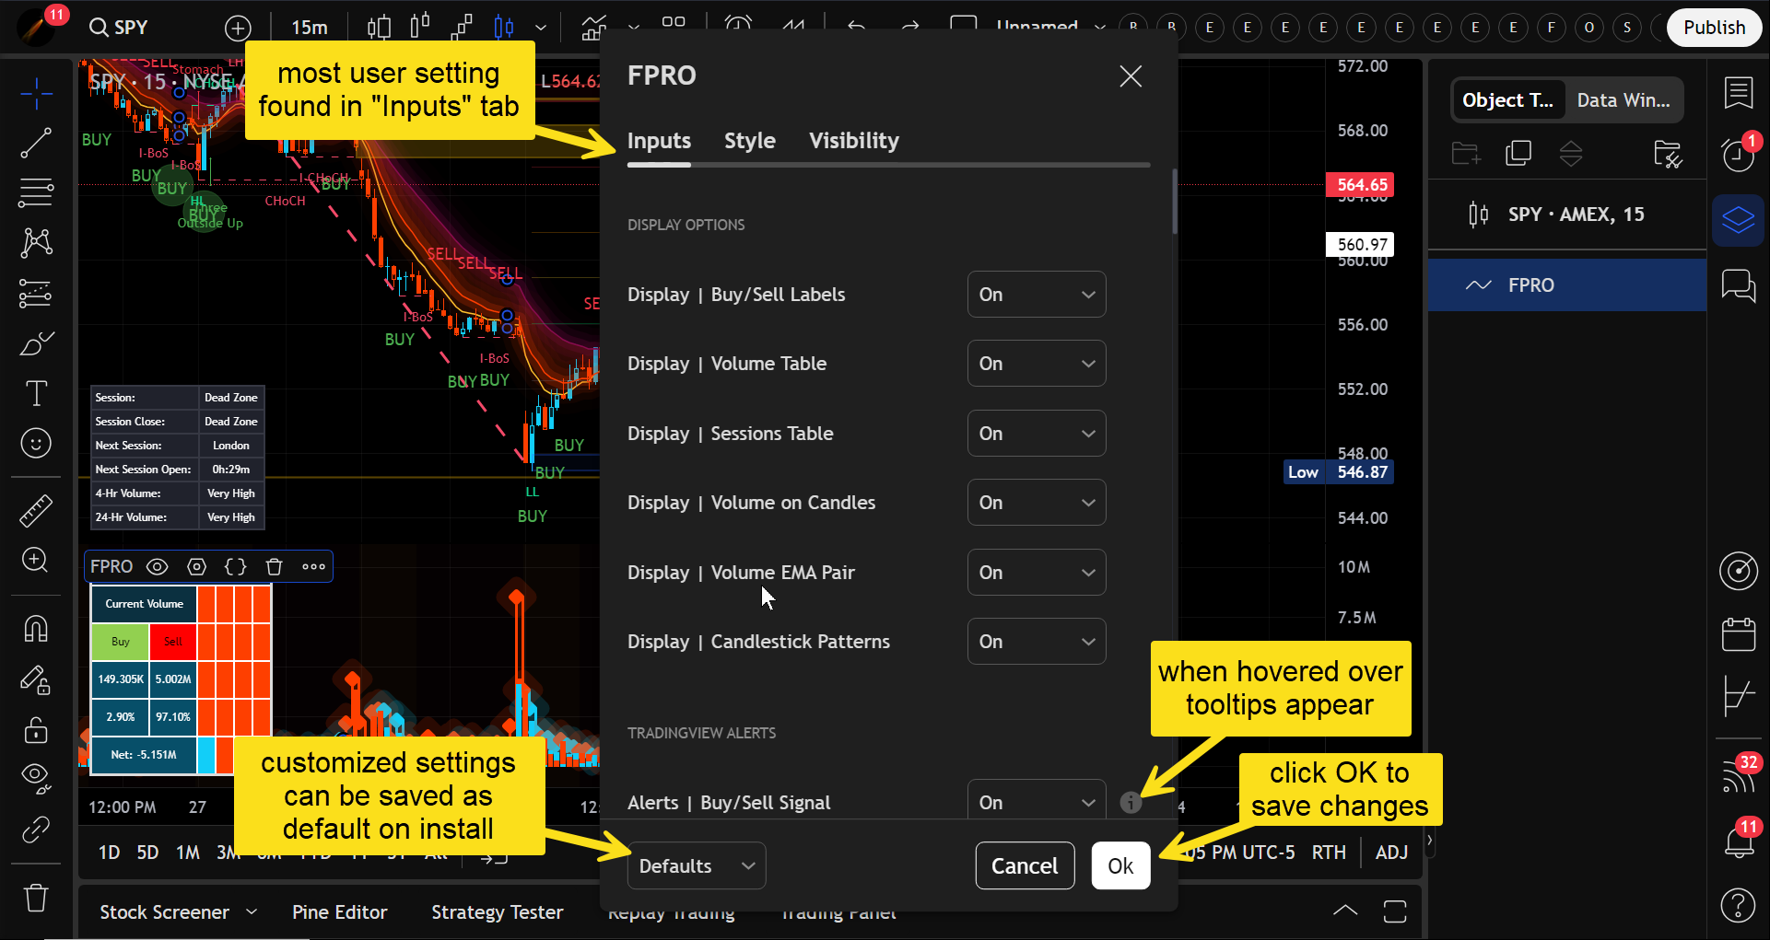Viewport: 1770px width, 940px height.
Task: Open the Defaults dropdown menu
Action: 696,866
